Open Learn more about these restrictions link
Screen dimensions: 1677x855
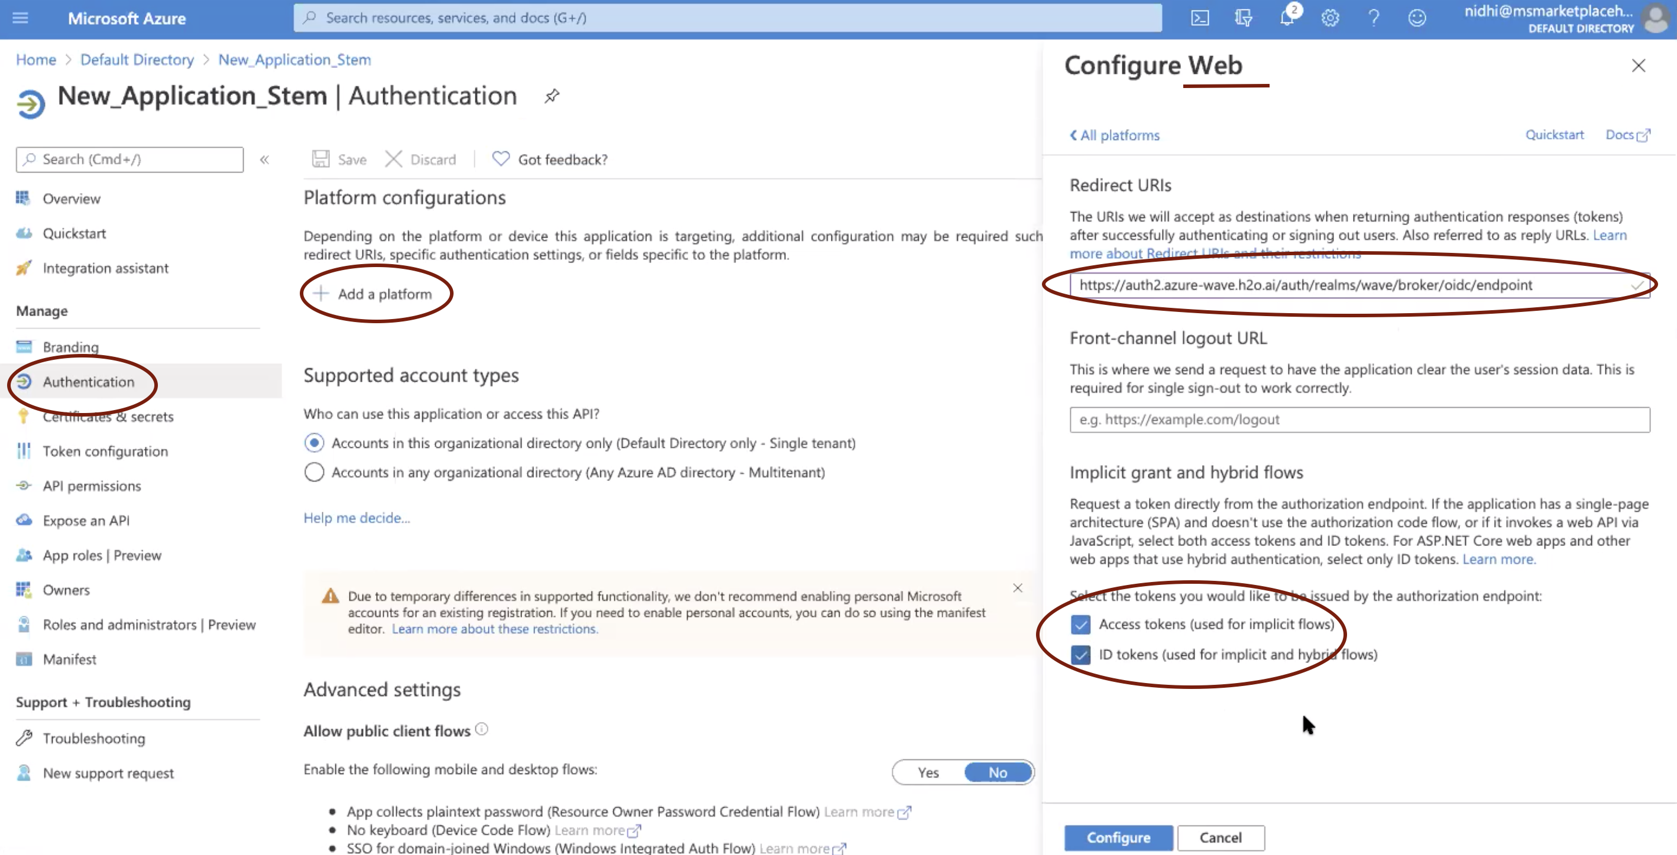click(495, 629)
